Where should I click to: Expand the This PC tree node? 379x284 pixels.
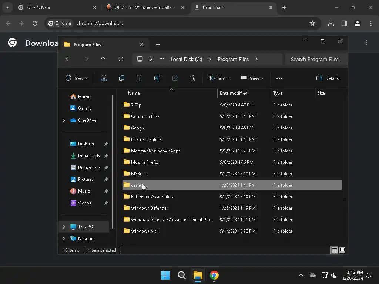click(x=64, y=227)
